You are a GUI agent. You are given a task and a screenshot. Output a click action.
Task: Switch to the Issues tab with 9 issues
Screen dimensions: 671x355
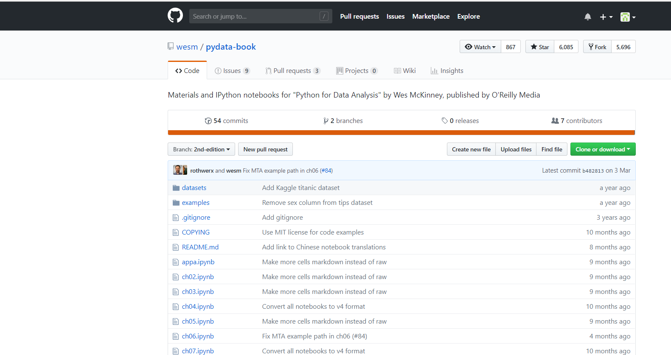[x=232, y=71]
